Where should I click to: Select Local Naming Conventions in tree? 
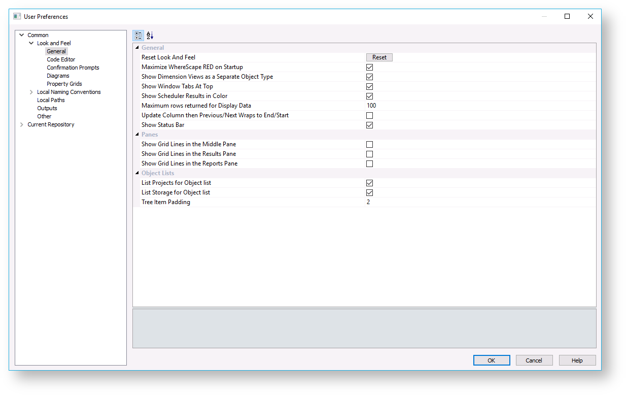pos(69,92)
